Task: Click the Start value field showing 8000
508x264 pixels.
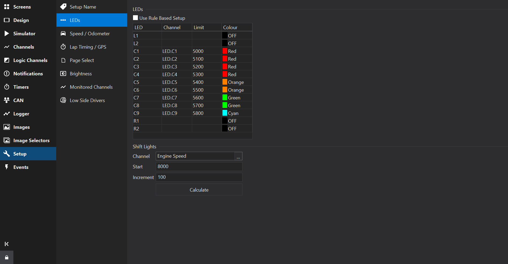Action: (x=199, y=166)
